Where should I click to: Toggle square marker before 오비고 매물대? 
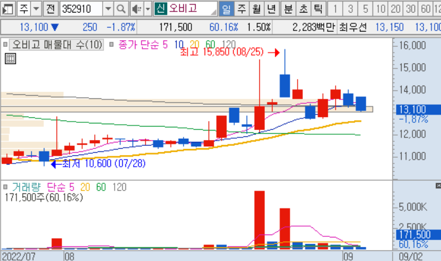[x=5, y=44]
